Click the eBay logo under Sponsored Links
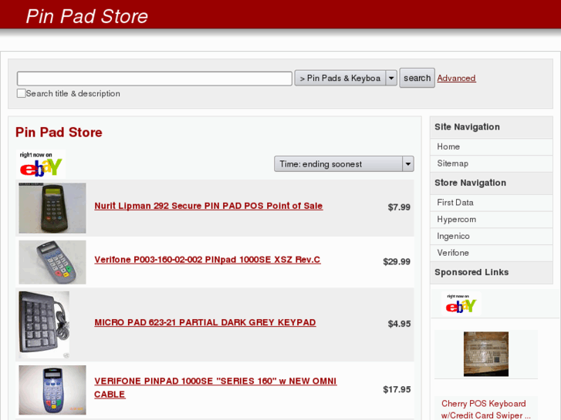The image size is (561, 420). [x=461, y=304]
